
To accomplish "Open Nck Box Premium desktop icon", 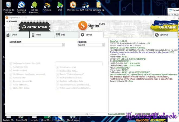I will pyautogui.click(x=34, y=5).
